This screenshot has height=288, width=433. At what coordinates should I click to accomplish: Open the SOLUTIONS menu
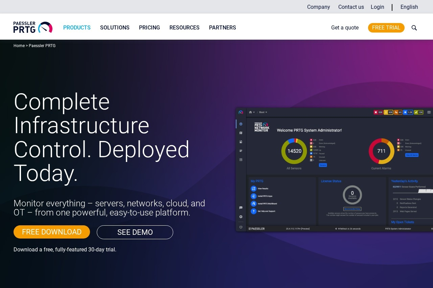tap(115, 28)
